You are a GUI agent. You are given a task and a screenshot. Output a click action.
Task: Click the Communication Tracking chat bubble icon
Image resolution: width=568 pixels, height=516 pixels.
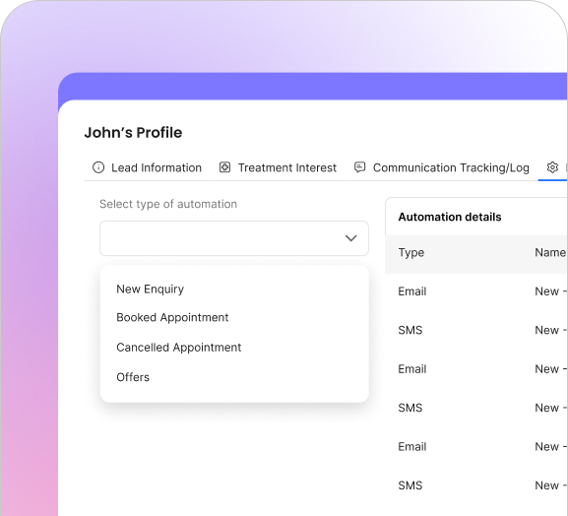click(x=359, y=167)
